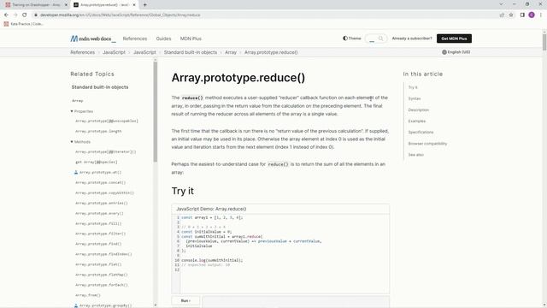Open Array.prototype.length in sidebar

coord(98,131)
